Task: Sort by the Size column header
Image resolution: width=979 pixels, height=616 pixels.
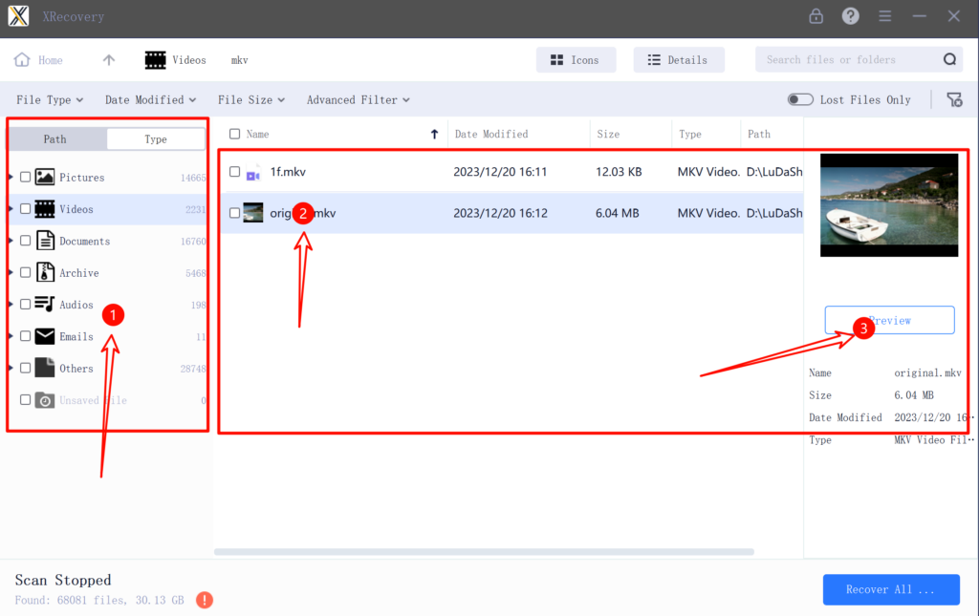Action: point(608,134)
